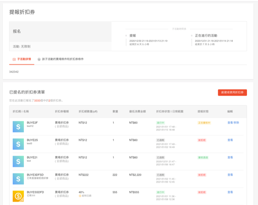
Task: Click the BUYE2S voucher icon
Action: click(x=19, y=144)
